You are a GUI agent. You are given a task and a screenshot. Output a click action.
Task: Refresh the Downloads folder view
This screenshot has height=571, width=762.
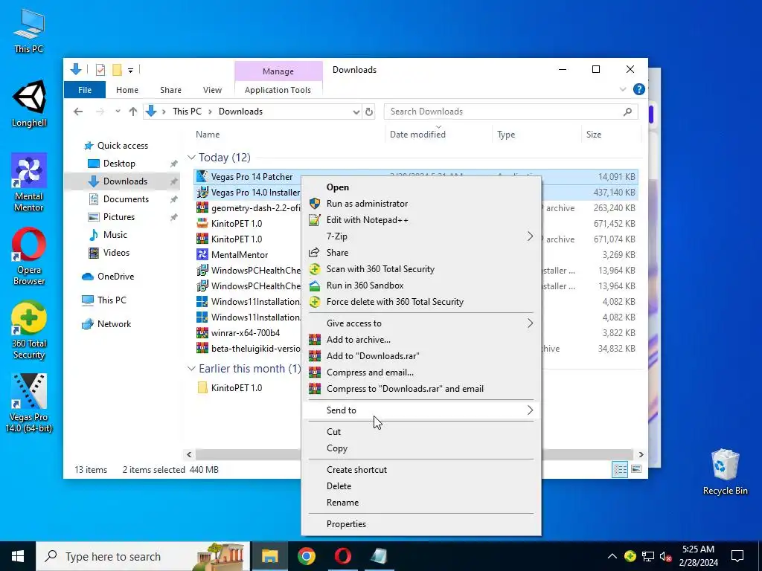(x=369, y=112)
